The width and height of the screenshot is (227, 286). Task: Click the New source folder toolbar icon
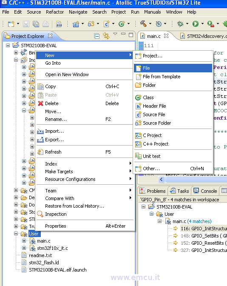coord(91,24)
